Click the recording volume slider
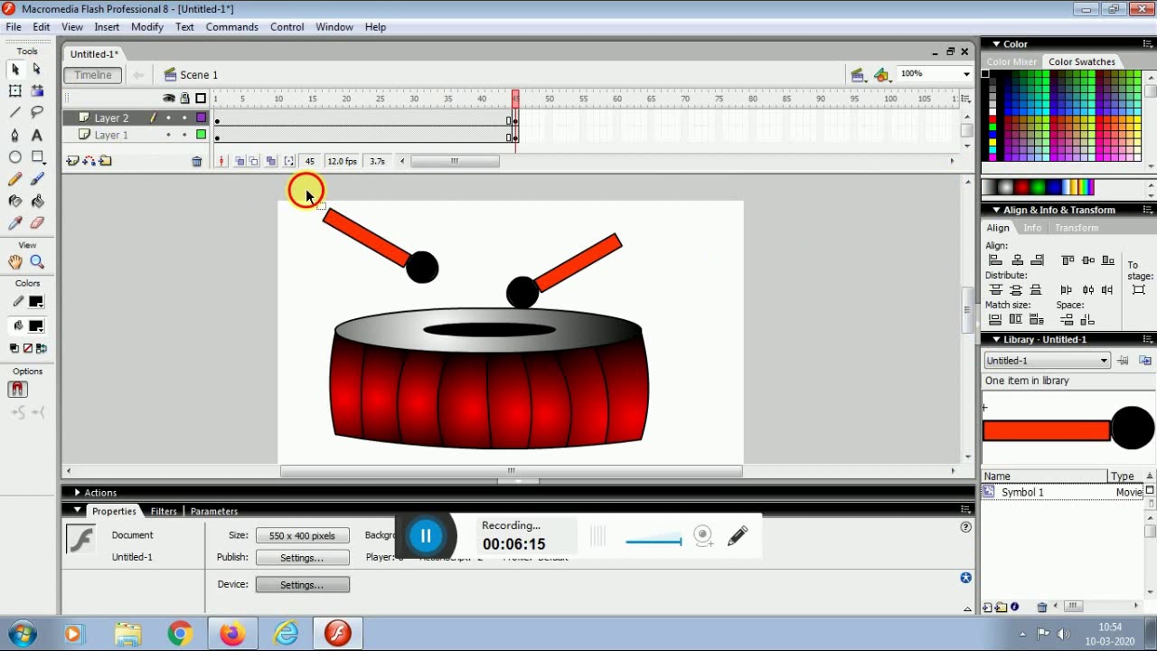This screenshot has width=1157, height=651. [654, 542]
